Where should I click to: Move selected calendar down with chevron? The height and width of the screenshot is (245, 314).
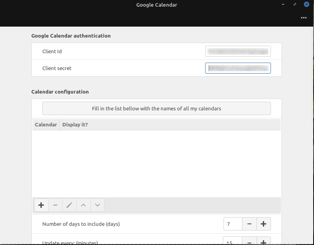click(x=97, y=205)
